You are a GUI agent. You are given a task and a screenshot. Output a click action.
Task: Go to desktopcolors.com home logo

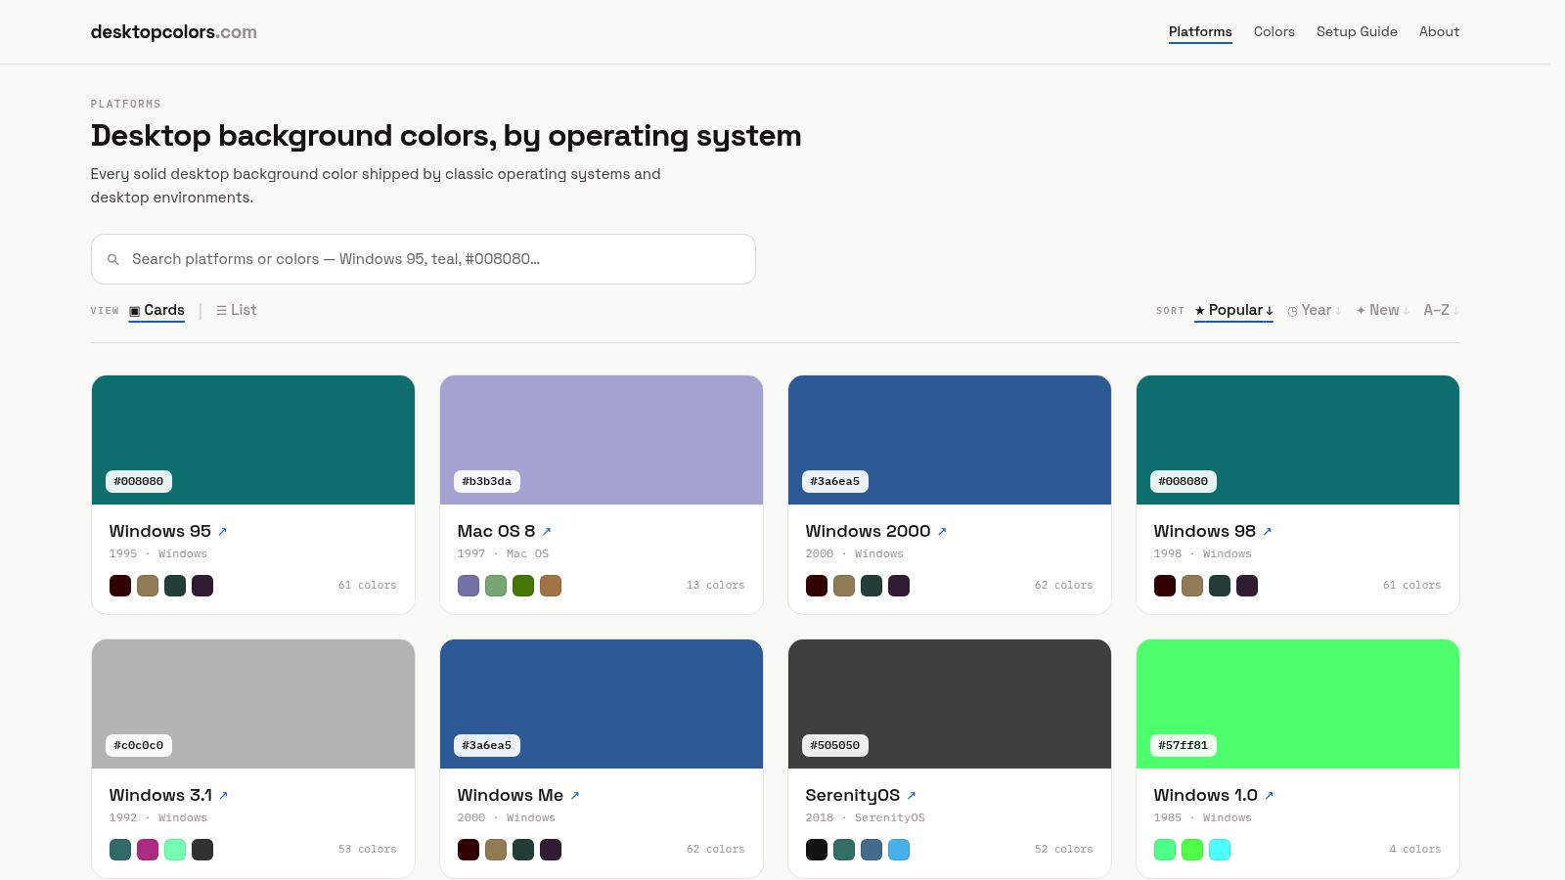(174, 32)
